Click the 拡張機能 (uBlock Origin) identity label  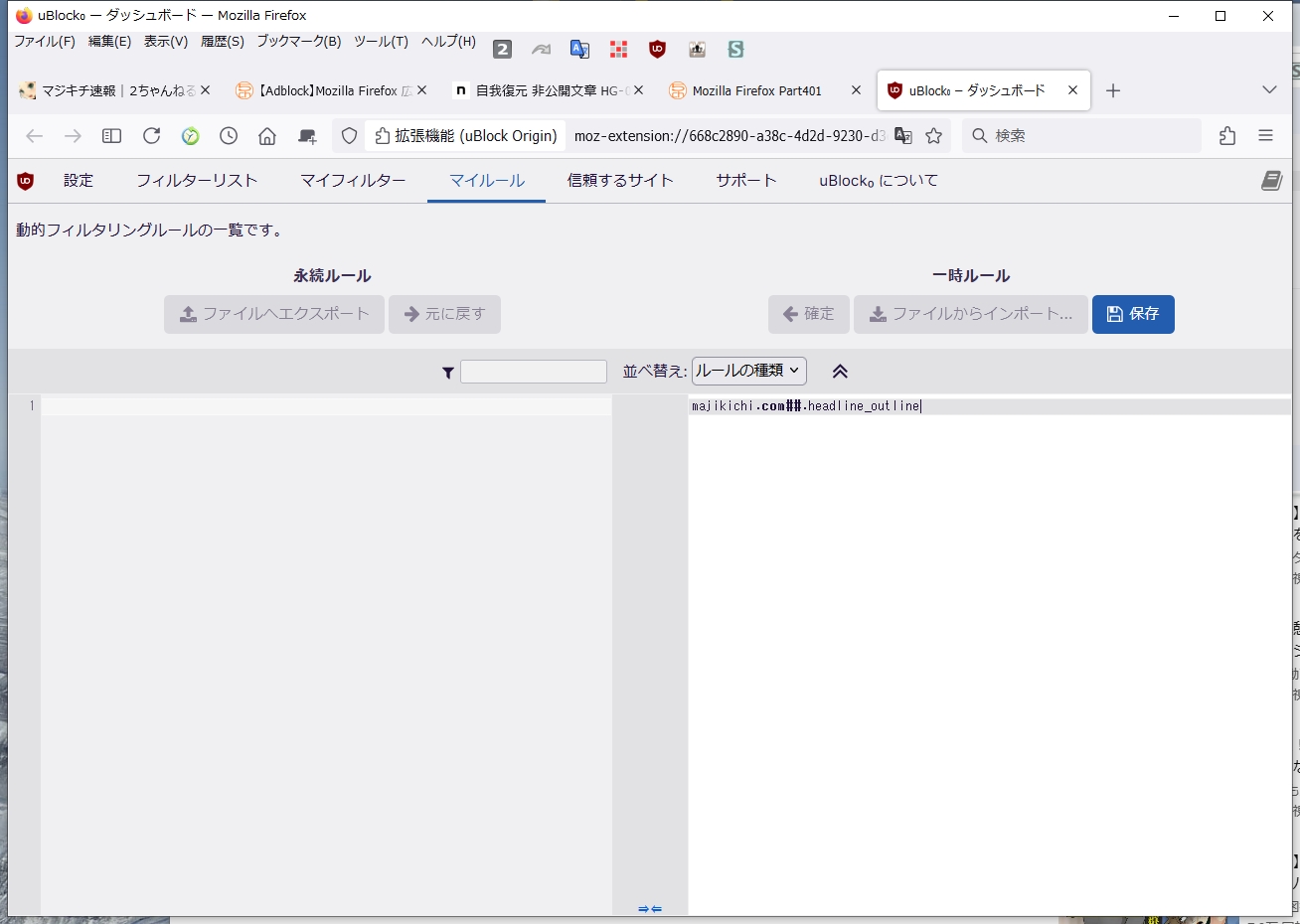coord(465,136)
